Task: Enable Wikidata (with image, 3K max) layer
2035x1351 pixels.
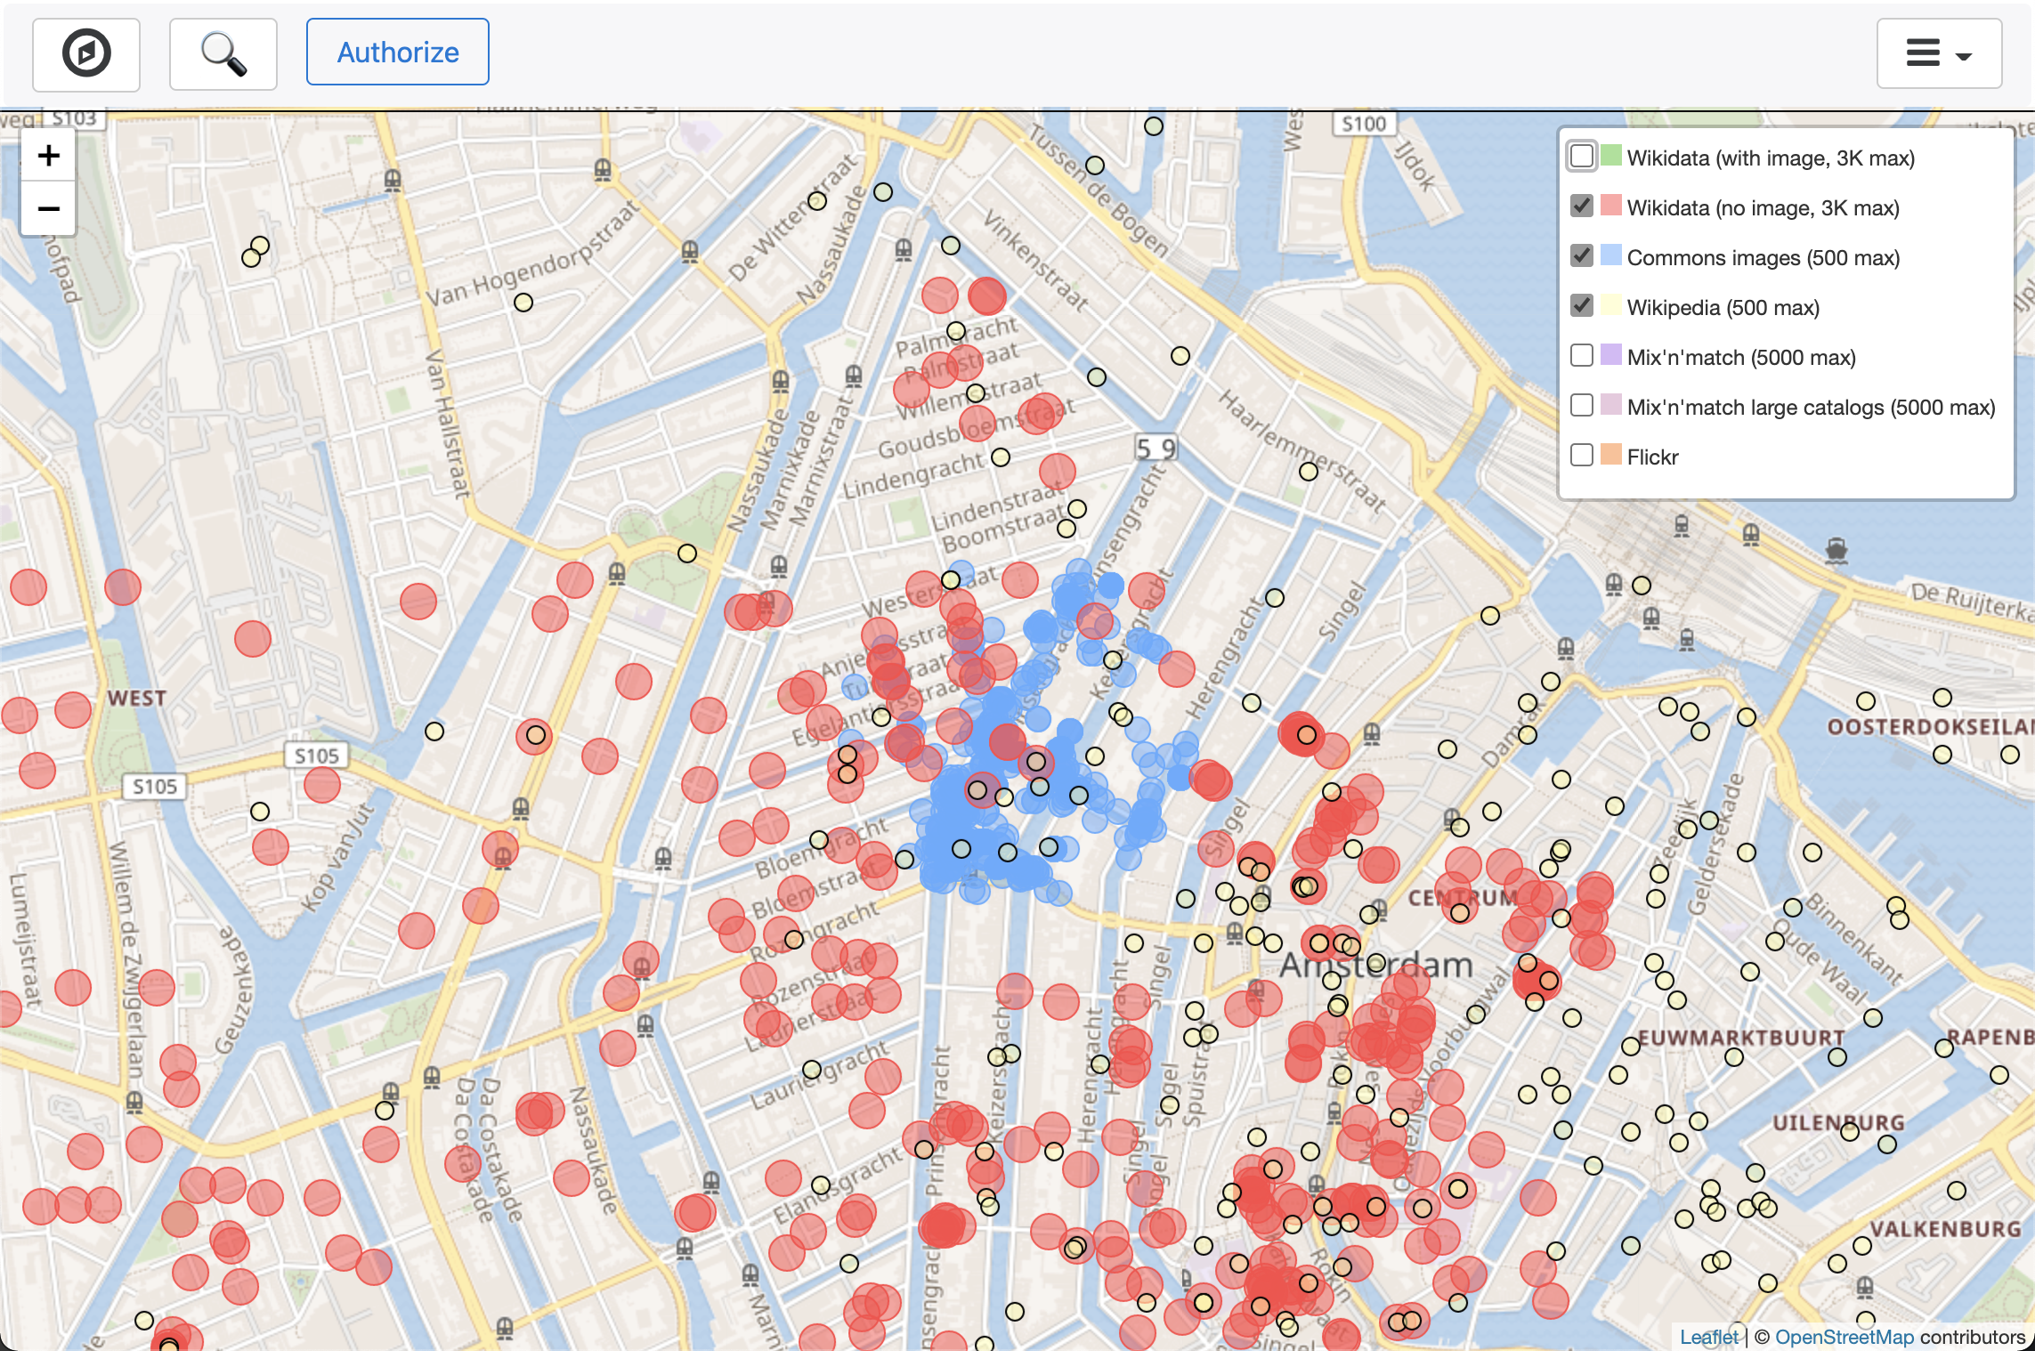Action: click(1582, 157)
